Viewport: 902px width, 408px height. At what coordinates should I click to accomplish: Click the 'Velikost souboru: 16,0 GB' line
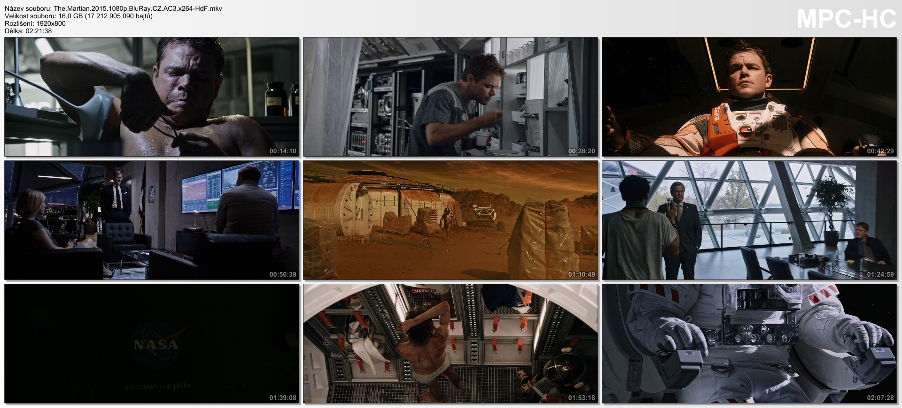pyautogui.click(x=78, y=16)
